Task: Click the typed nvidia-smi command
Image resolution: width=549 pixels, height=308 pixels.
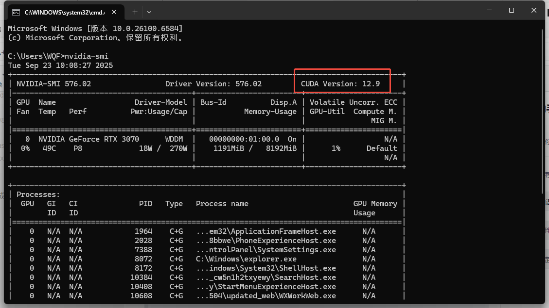Action: tap(87, 56)
